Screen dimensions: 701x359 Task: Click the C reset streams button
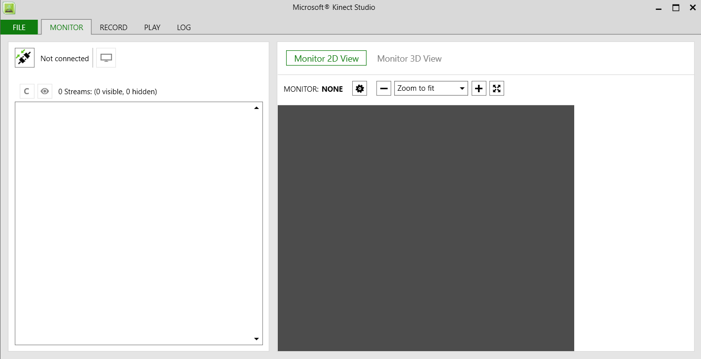pos(27,91)
